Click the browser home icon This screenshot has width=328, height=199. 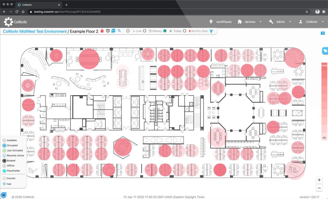23,12
